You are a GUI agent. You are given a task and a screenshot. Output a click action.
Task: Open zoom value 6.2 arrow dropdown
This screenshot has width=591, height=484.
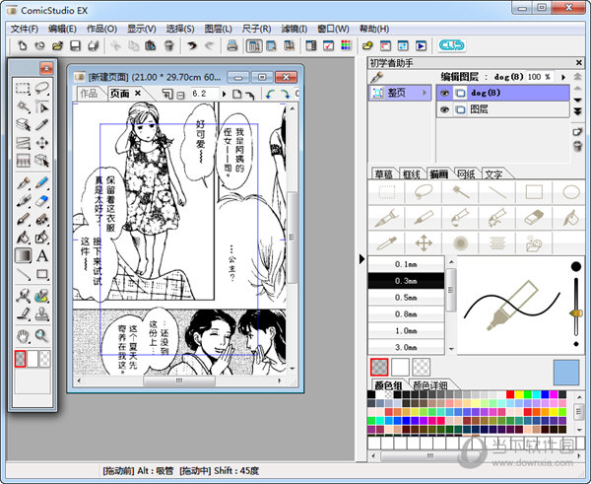[x=225, y=94]
